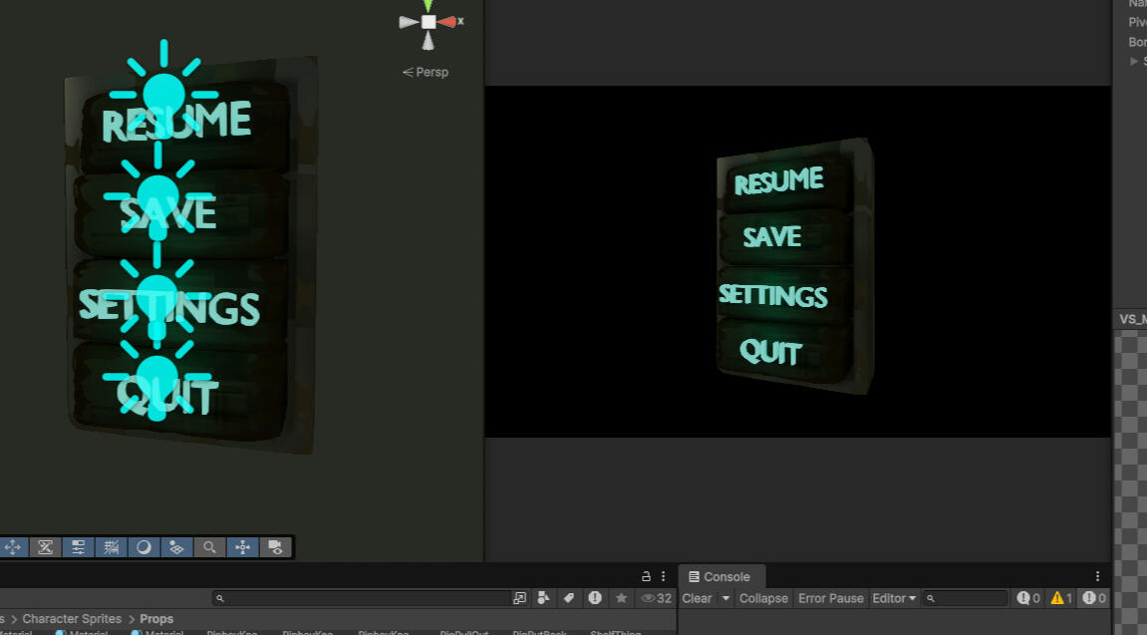Click Props in the breadcrumb path
Viewport: 1147px width, 635px height.
[156, 619]
